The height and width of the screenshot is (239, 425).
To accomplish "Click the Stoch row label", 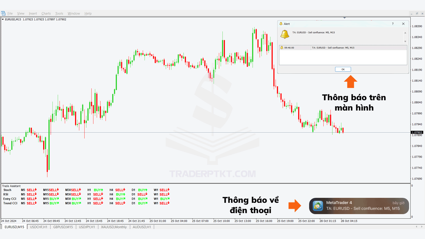I will (x=7, y=190).
